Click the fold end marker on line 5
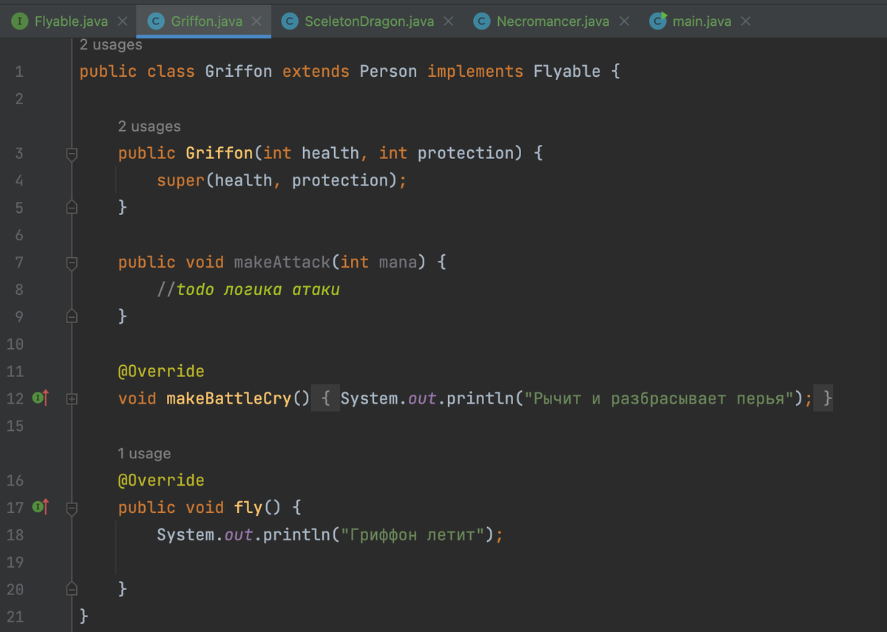The image size is (887, 632). pyautogui.click(x=72, y=208)
